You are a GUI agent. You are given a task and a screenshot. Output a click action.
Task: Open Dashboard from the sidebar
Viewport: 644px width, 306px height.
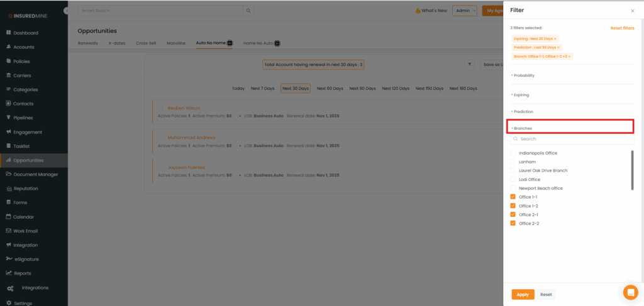(26, 33)
